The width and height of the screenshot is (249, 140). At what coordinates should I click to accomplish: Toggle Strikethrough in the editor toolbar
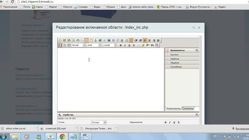click(134, 45)
